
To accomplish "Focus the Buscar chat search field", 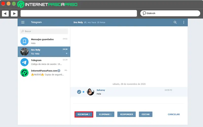I will 44,31.
